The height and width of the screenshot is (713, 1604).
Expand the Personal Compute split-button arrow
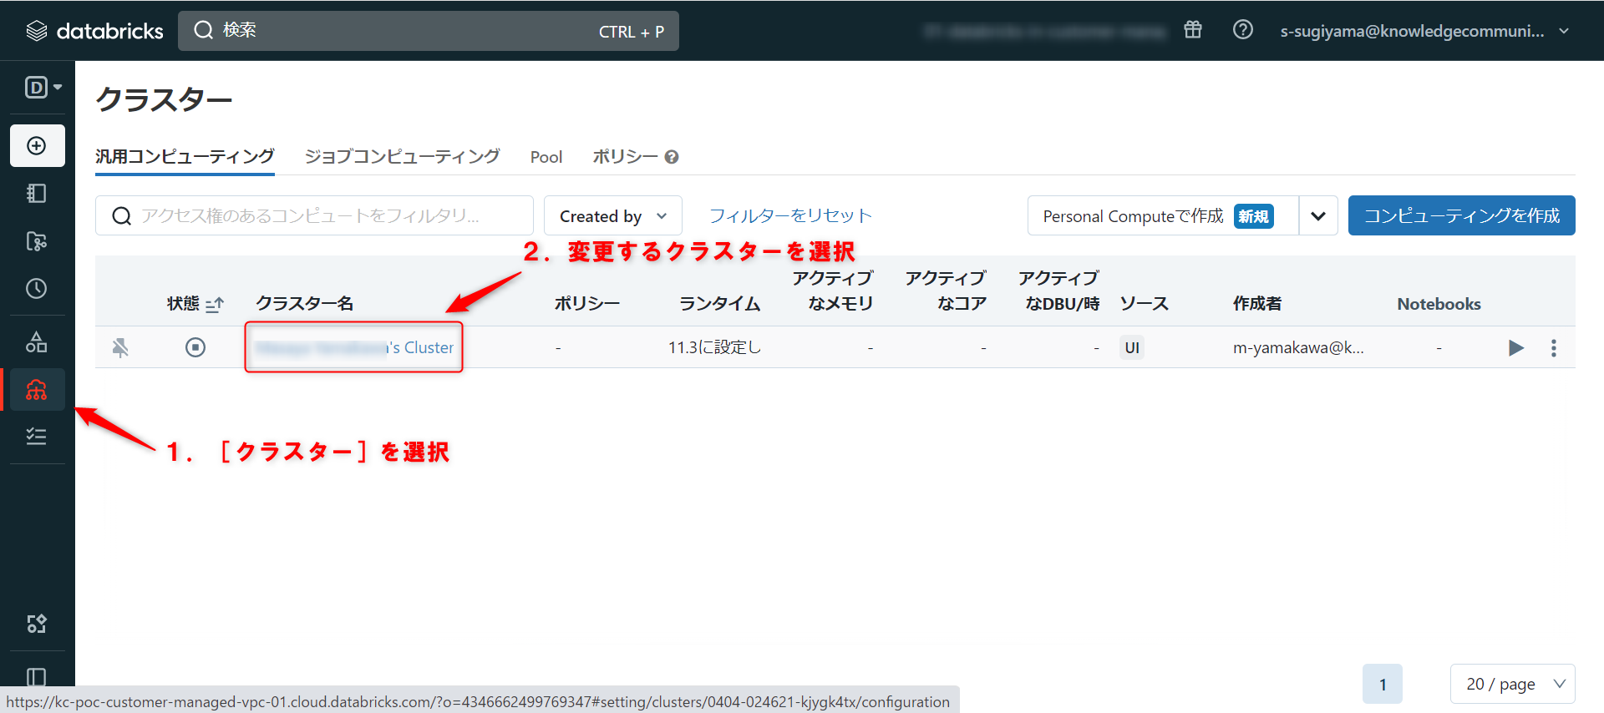[x=1318, y=215]
